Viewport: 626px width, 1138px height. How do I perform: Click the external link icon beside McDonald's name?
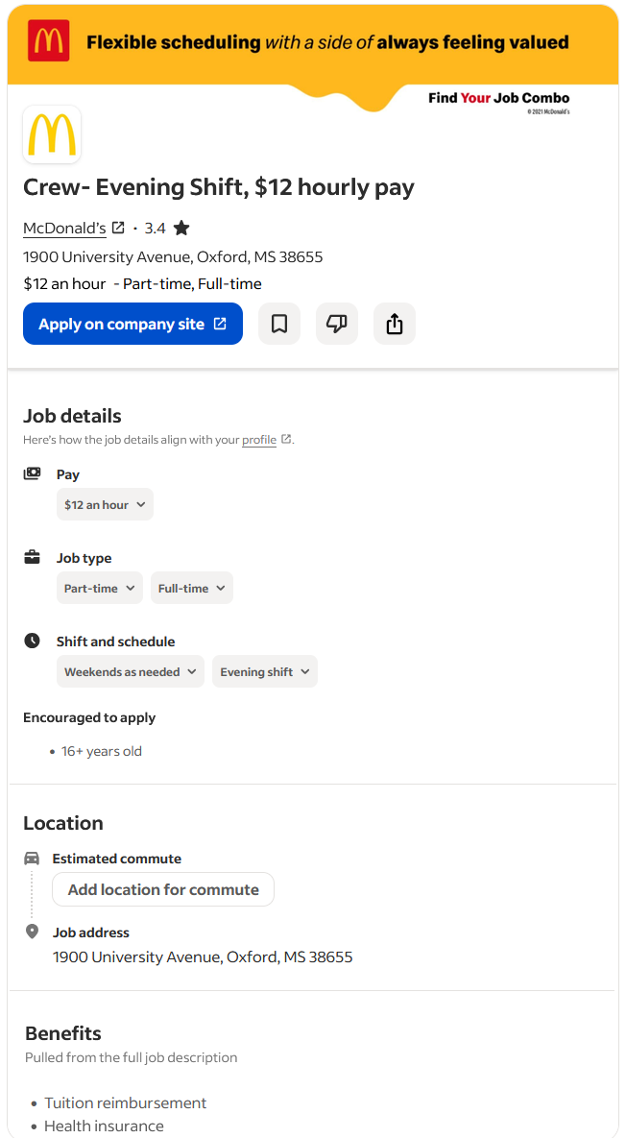(118, 228)
